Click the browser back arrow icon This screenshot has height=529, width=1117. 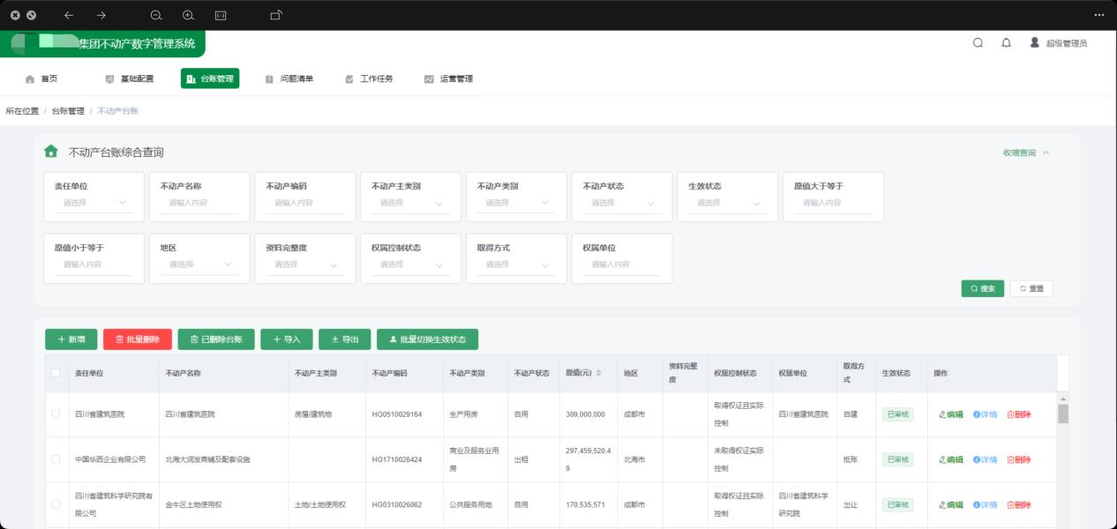[x=69, y=15]
